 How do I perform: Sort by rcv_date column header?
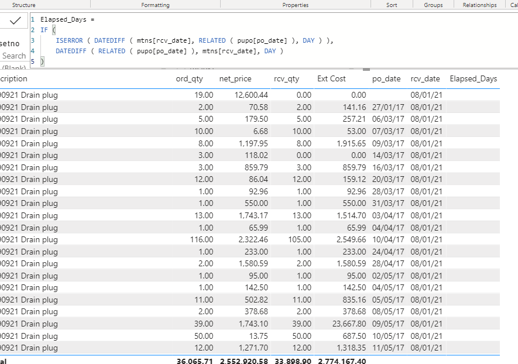point(425,79)
